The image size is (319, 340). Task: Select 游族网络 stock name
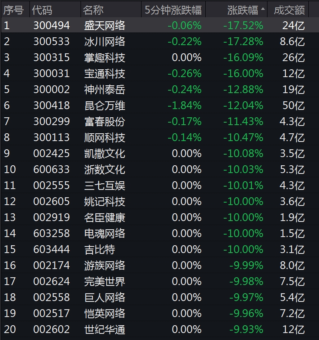105,265
